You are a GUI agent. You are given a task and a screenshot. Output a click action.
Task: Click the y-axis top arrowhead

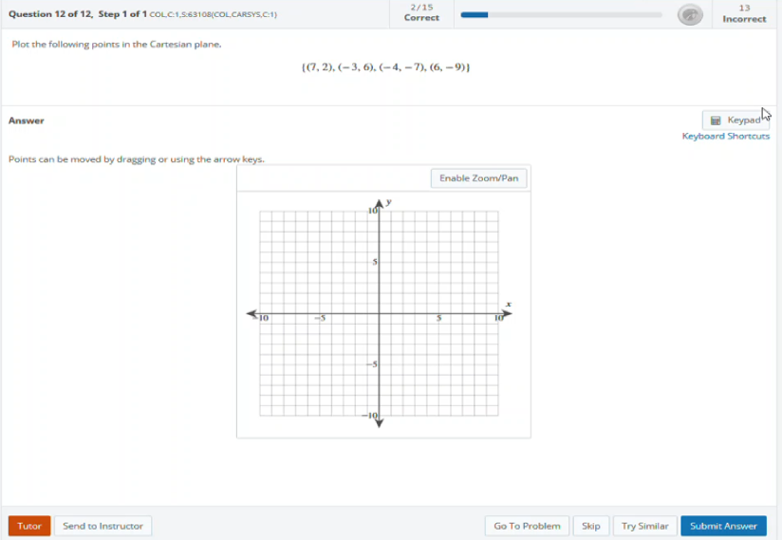click(380, 202)
